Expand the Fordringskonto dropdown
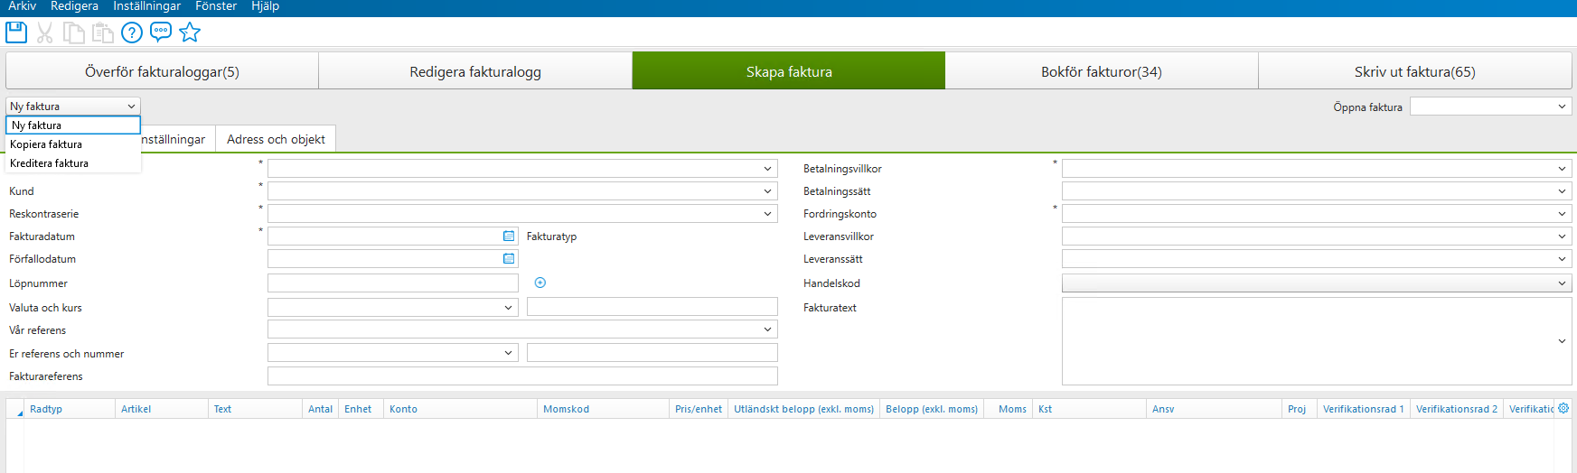This screenshot has width=1577, height=473. click(1562, 213)
